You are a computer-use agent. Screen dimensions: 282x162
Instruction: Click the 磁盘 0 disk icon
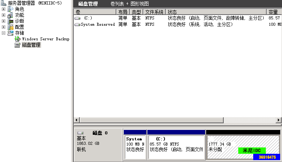(80, 133)
